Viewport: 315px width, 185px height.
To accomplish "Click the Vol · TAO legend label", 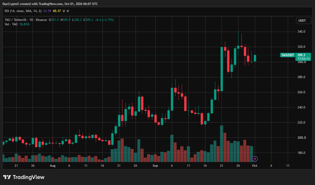I will click(x=11, y=24).
